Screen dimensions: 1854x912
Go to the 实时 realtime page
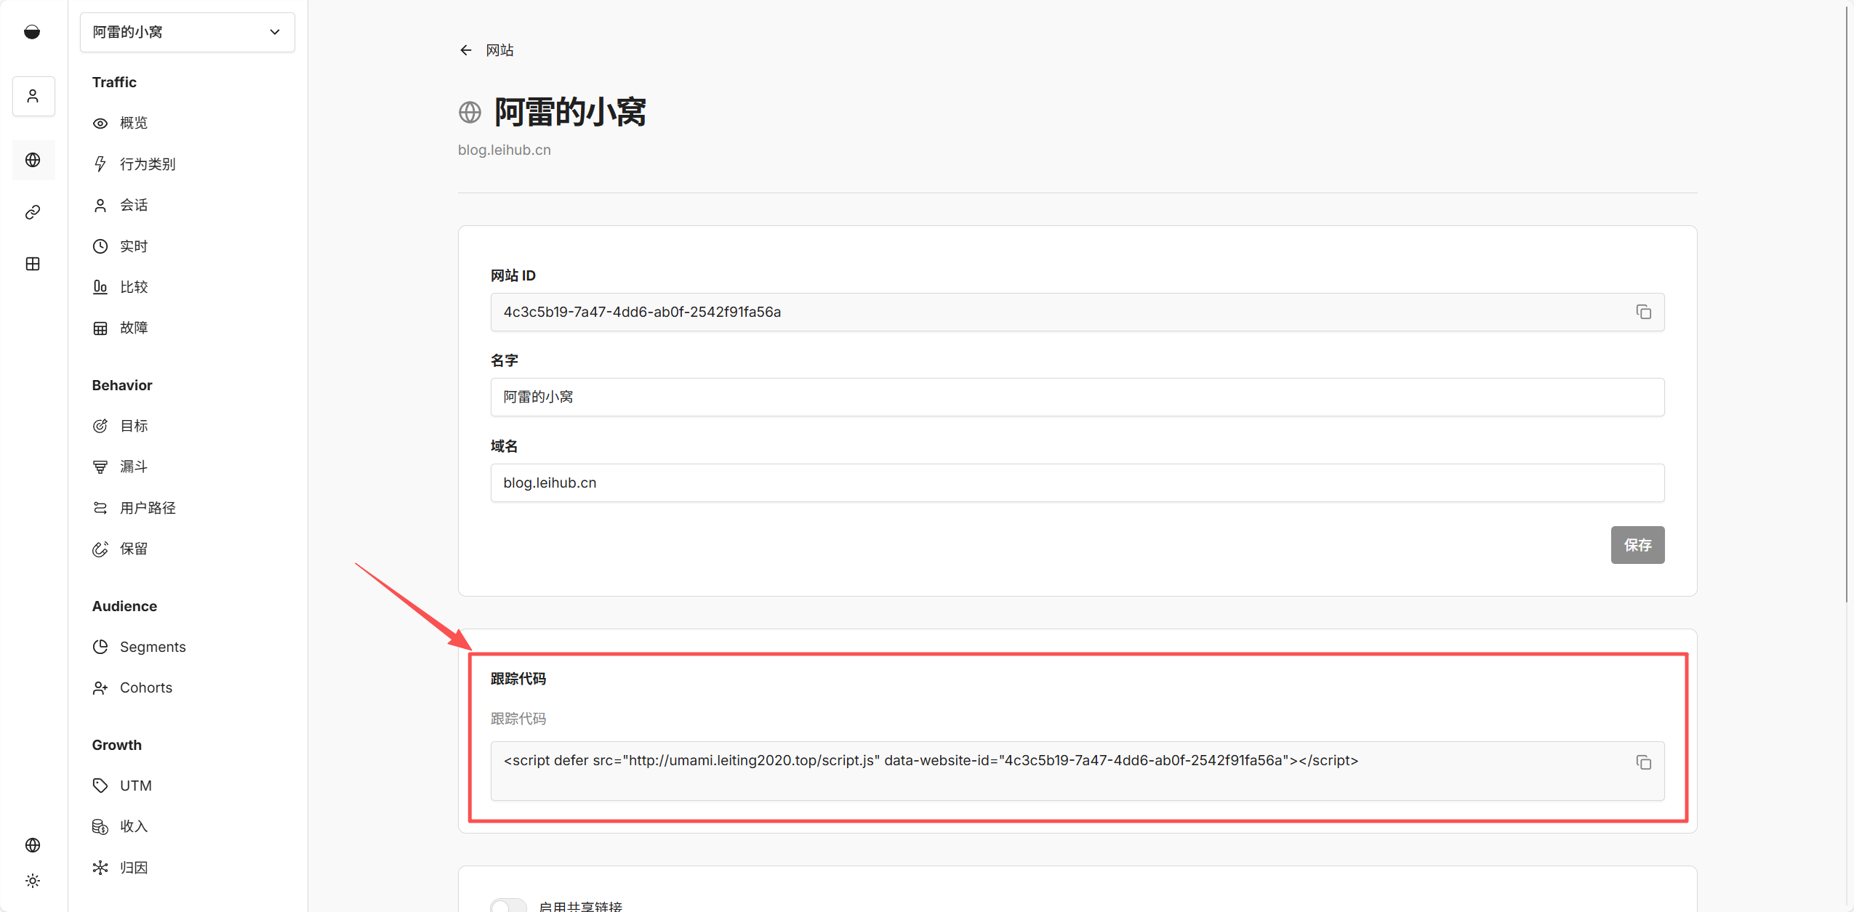(x=134, y=246)
